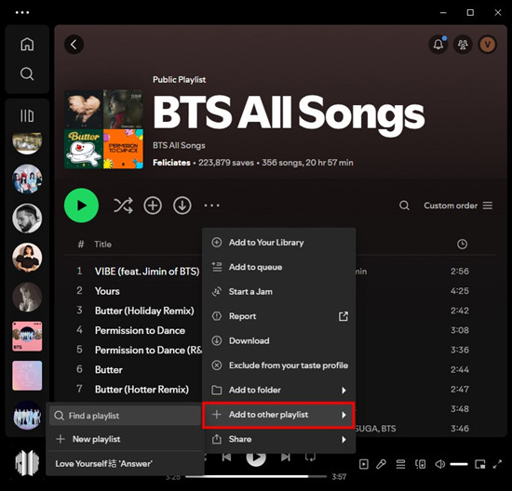Open Connect to a device
The image size is (512, 491).
(x=420, y=464)
